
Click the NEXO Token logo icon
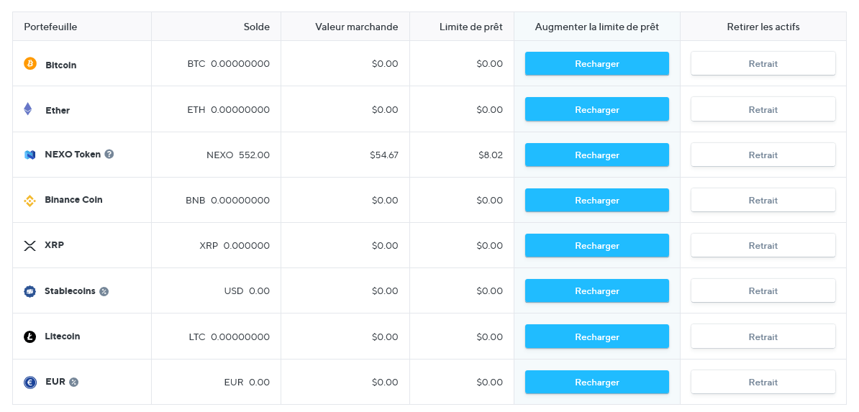pyautogui.click(x=29, y=155)
